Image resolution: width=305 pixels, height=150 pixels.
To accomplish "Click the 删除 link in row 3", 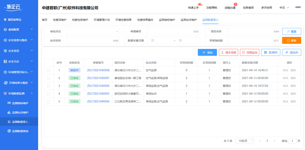I will (x=293, y=86).
